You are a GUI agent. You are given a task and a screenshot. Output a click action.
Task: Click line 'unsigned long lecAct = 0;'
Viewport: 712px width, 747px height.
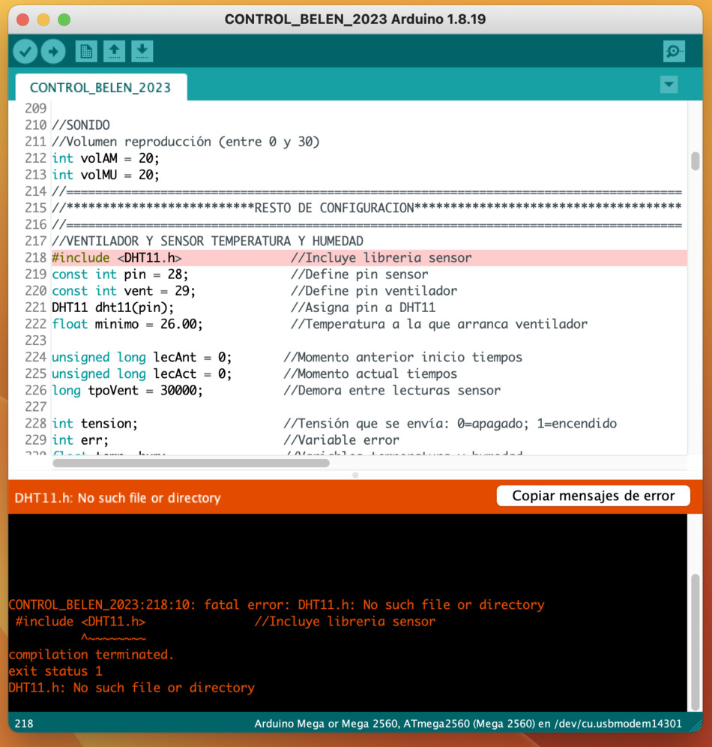142,374
